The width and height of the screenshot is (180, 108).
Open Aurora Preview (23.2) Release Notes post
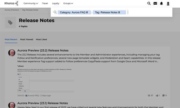click(43, 50)
